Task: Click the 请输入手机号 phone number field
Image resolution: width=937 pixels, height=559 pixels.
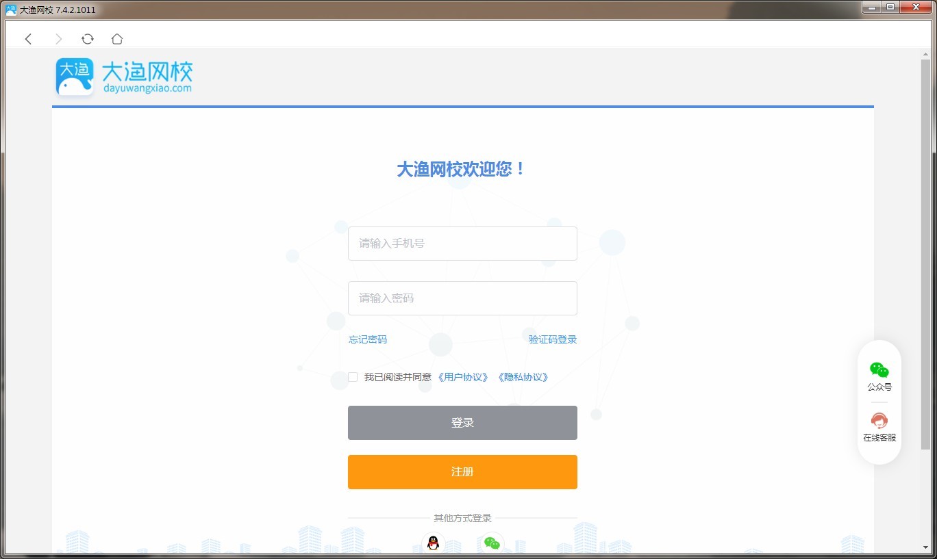Action: coord(462,244)
